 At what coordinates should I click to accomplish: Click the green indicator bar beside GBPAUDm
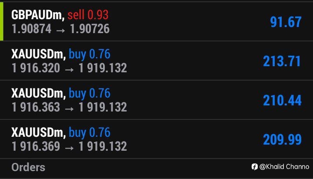(2, 21)
